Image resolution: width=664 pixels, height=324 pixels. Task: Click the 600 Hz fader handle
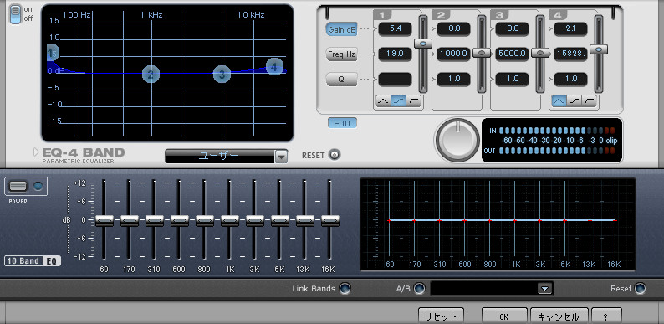pos(180,220)
